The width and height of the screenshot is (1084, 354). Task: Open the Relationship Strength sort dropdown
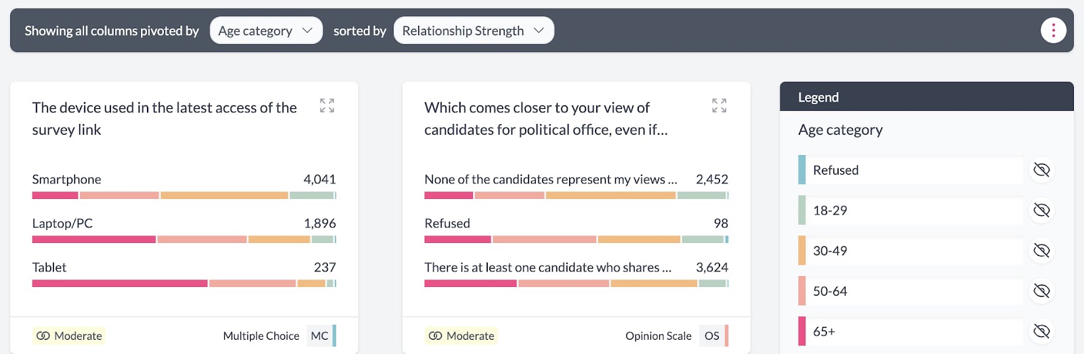473,30
